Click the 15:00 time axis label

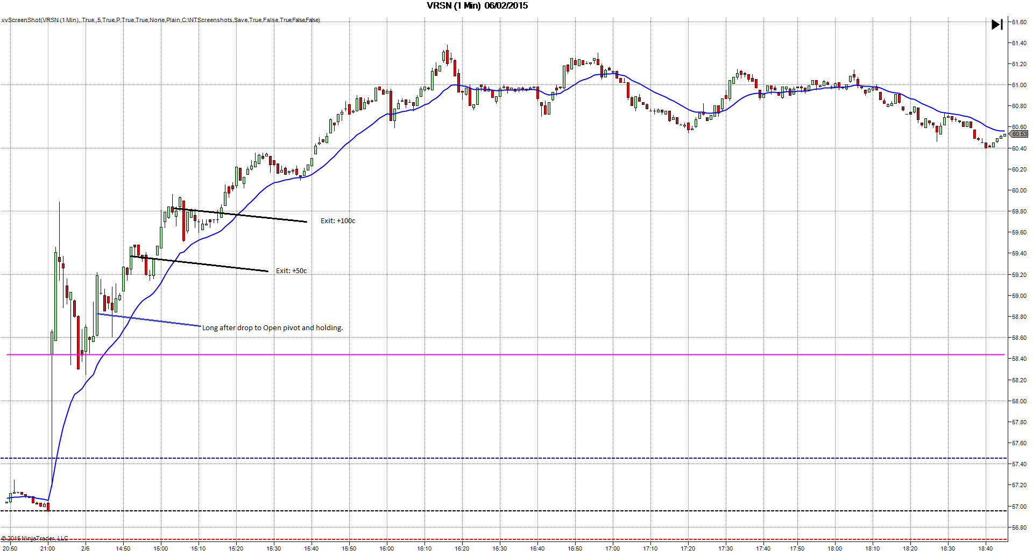pos(160,548)
